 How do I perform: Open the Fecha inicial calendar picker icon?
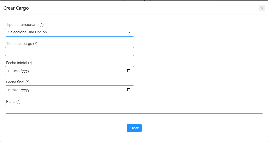click(129, 70)
